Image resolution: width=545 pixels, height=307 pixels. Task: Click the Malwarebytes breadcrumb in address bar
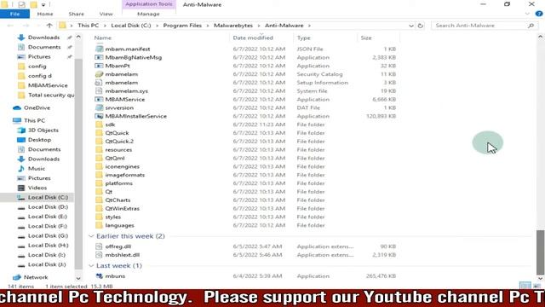click(x=233, y=26)
